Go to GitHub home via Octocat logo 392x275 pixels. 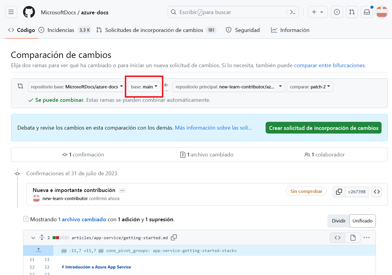pyautogui.click(x=29, y=12)
